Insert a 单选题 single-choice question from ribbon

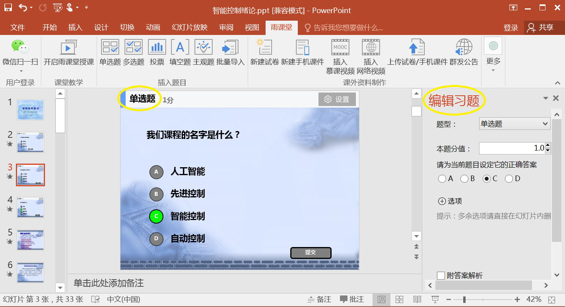(110, 52)
